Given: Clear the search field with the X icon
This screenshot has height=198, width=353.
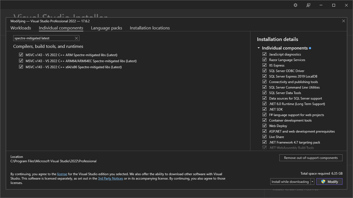Looking at the screenshot, I should [x=76, y=38].
